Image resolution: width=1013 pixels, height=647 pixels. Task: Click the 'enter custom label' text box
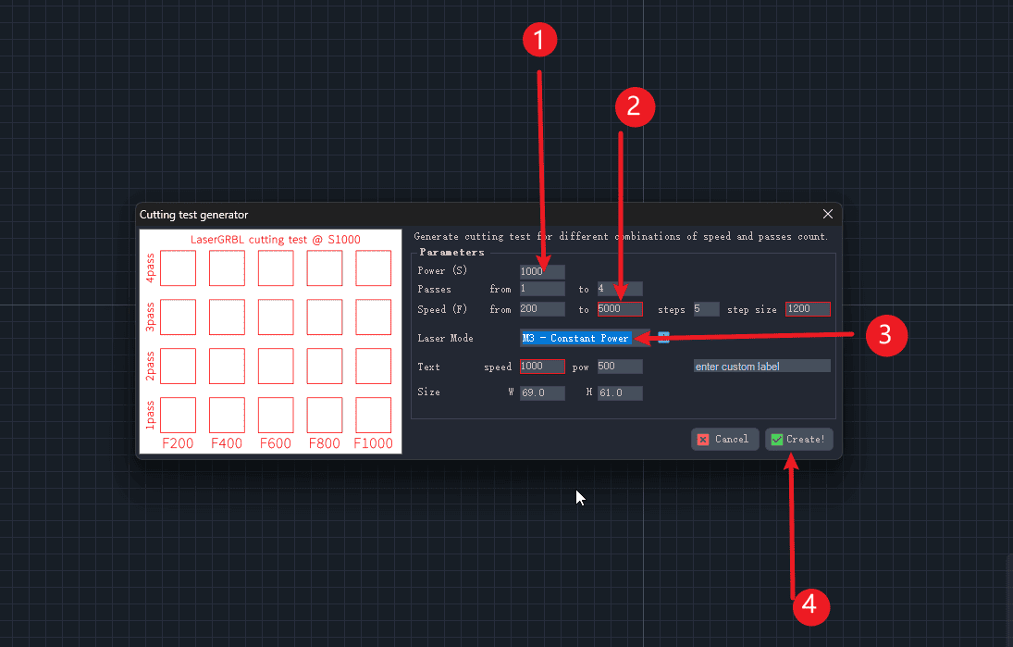[761, 367]
